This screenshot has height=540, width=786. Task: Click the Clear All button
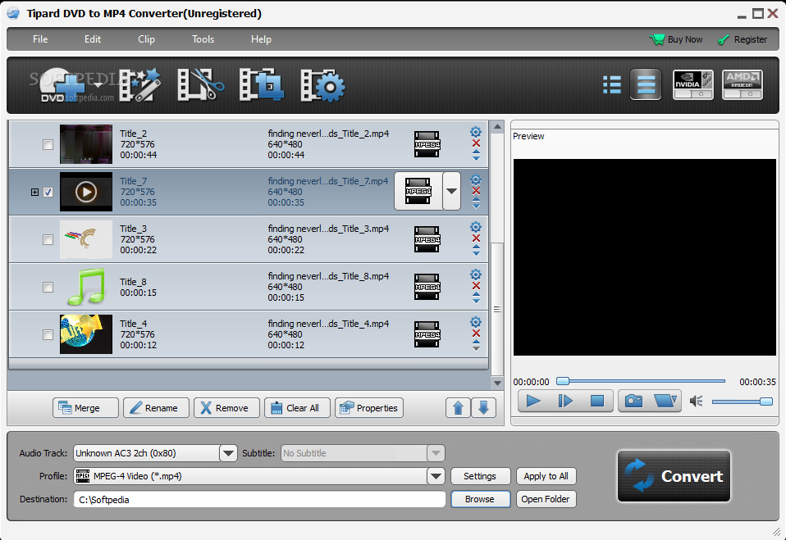tap(297, 408)
